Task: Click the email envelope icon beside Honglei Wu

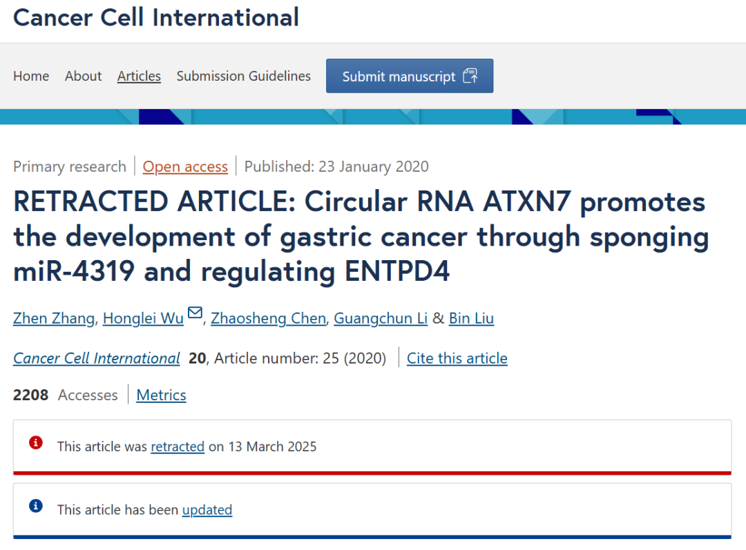Action: (195, 313)
